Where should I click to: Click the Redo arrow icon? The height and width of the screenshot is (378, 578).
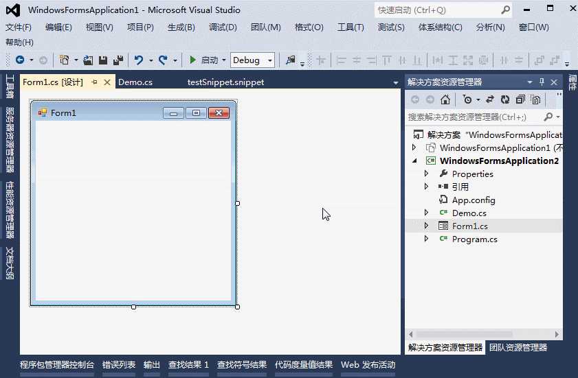163,60
